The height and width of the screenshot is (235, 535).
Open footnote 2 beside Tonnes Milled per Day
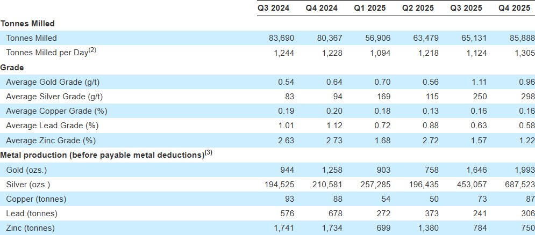tap(92, 50)
